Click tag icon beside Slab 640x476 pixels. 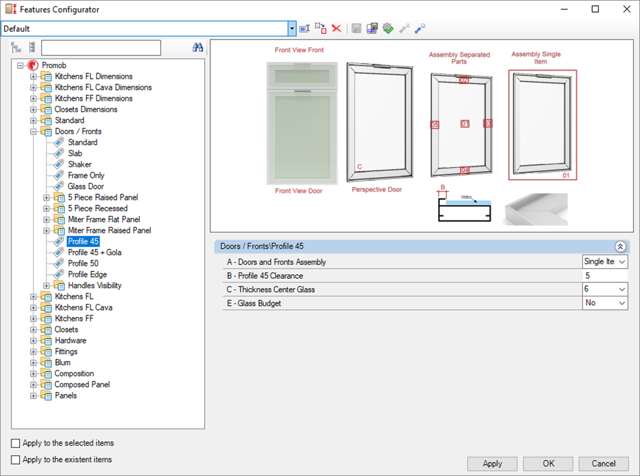coord(59,153)
